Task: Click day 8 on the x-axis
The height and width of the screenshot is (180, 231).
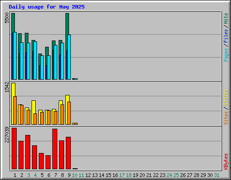Action: tap(62, 175)
